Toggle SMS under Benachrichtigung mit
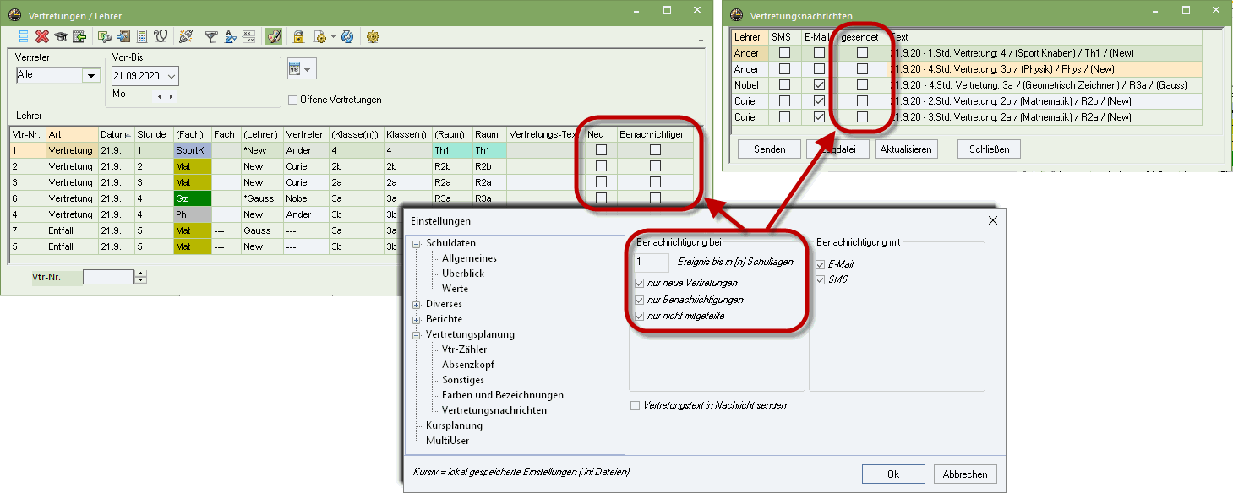The height and width of the screenshot is (493, 1233). 821,279
